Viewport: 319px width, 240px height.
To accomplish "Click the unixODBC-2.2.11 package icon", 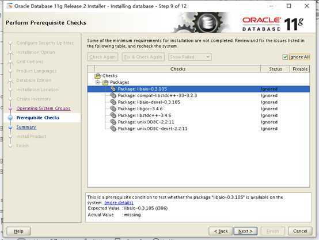I will click(113, 122).
